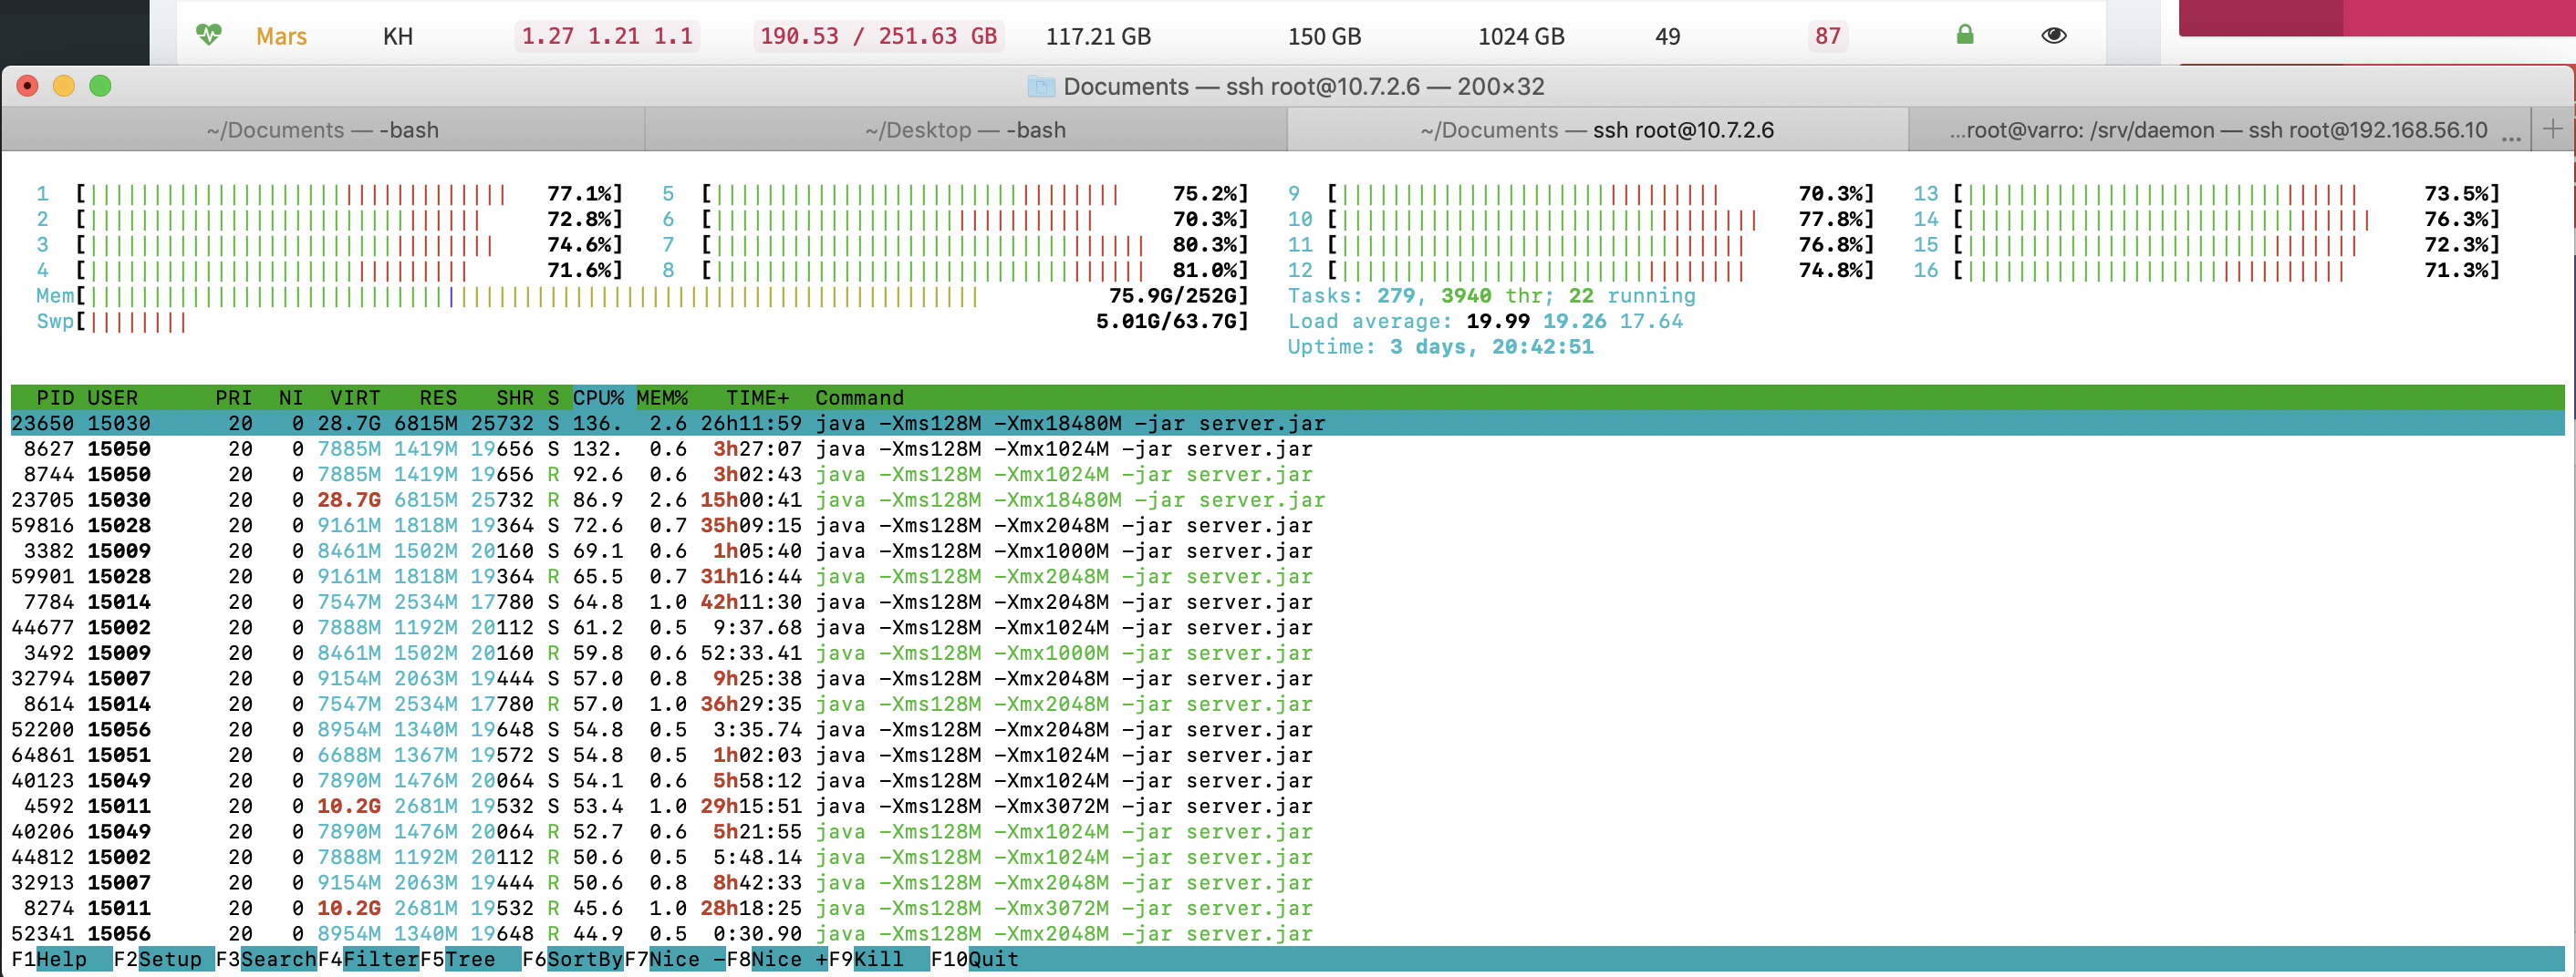Sort by clicking CPU% column header
The height and width of the screenshot is (977, 2576).
point(597,397)
